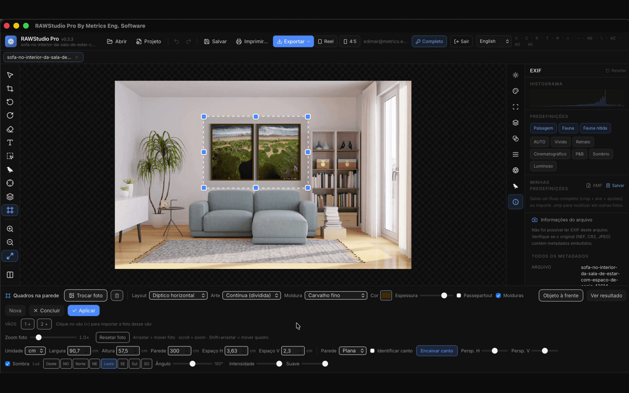Image resolution: width=629 pixels, height=393 pixels.
Task: Delete frame with trash icon
Action: click(x=117, y=295)
